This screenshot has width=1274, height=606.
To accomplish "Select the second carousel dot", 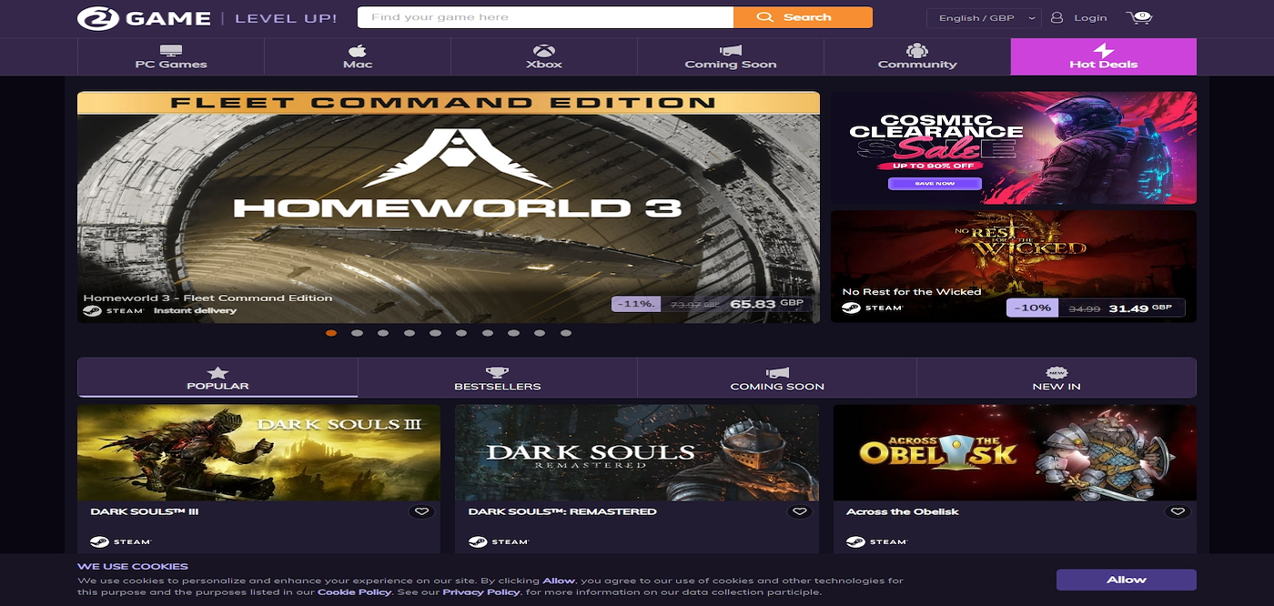I will 358,333.
